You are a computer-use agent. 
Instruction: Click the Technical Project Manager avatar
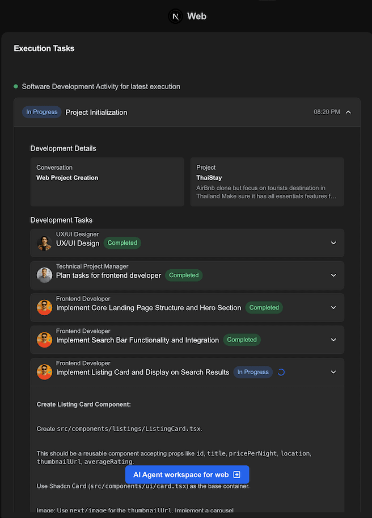point(44,275)
